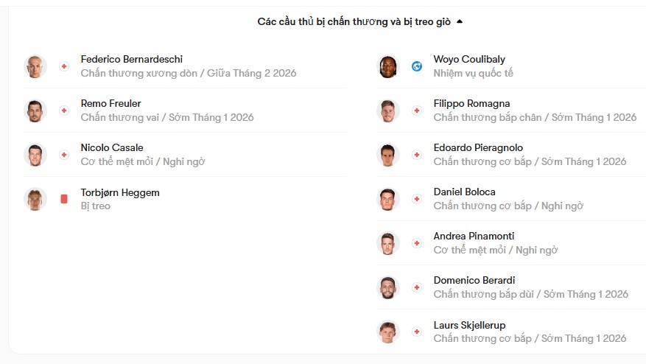Click the red card icon beside Torbjørn Heggem
This screenshot has width=646, height=364.
(64, 199)
